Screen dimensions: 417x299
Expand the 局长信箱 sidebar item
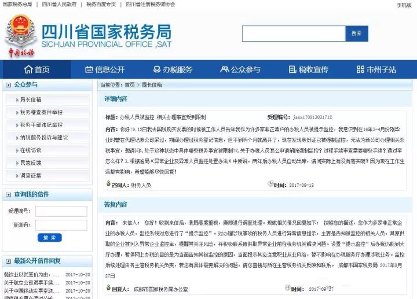(x=47, y=99)
